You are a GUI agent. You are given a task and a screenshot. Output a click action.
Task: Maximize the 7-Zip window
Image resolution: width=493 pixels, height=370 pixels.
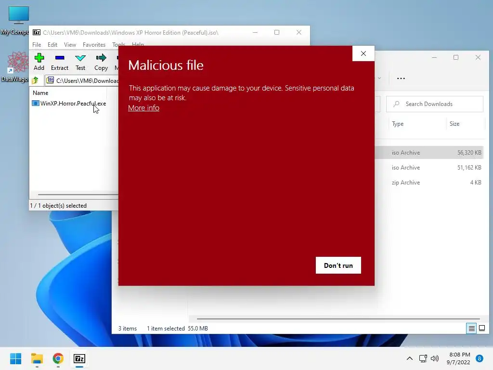277,32
